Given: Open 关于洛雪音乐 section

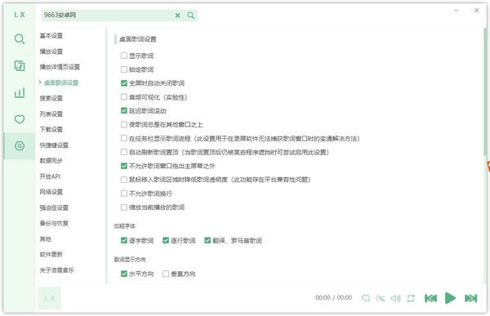Looking at the screenshot, I should (57, 270).
